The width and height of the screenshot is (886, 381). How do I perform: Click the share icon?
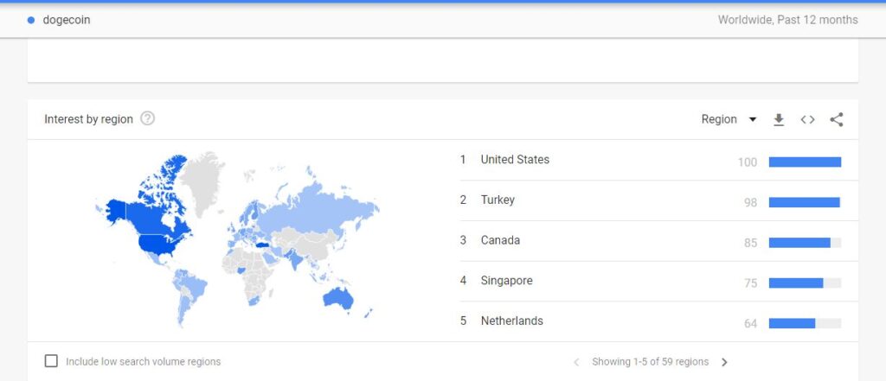pos(837,120)
